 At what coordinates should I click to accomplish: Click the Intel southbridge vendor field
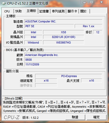(x=33, y=37)
